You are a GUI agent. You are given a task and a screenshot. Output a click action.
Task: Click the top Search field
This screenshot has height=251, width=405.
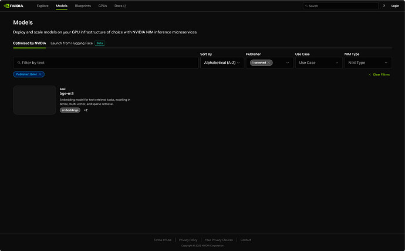[x=340, y=6]
